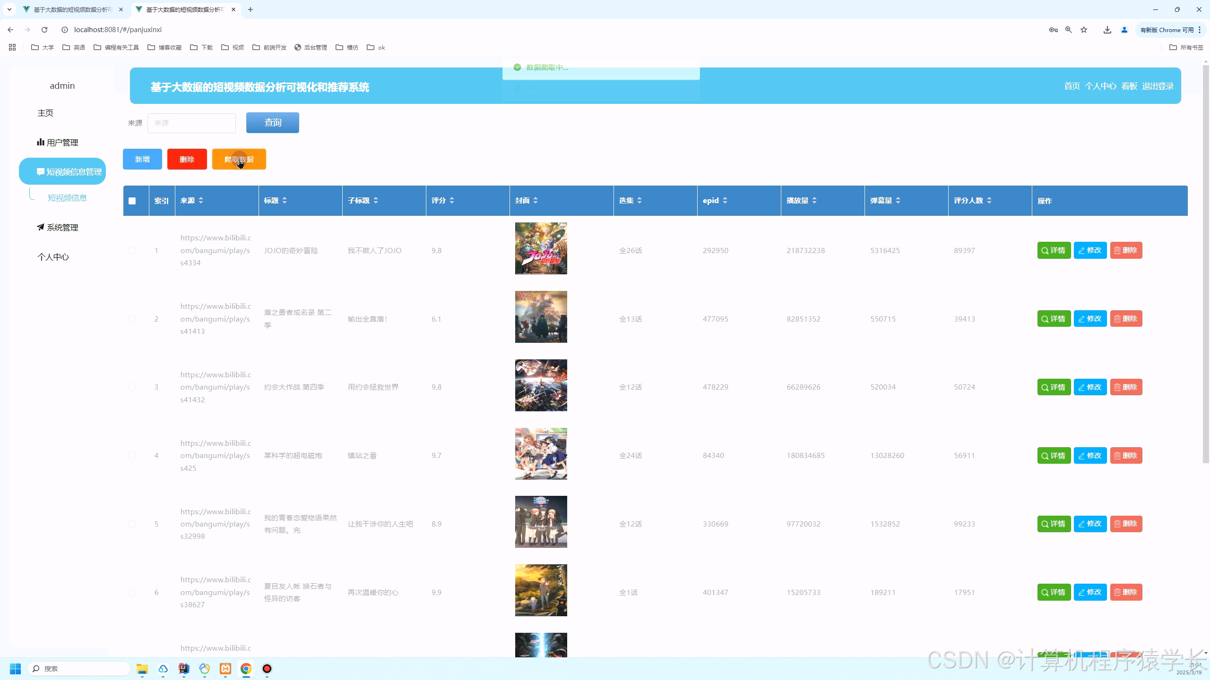Click the browser reload page icon
Image resolution: width=1210 pixels, height=680 pixels.
coord(44,30)
